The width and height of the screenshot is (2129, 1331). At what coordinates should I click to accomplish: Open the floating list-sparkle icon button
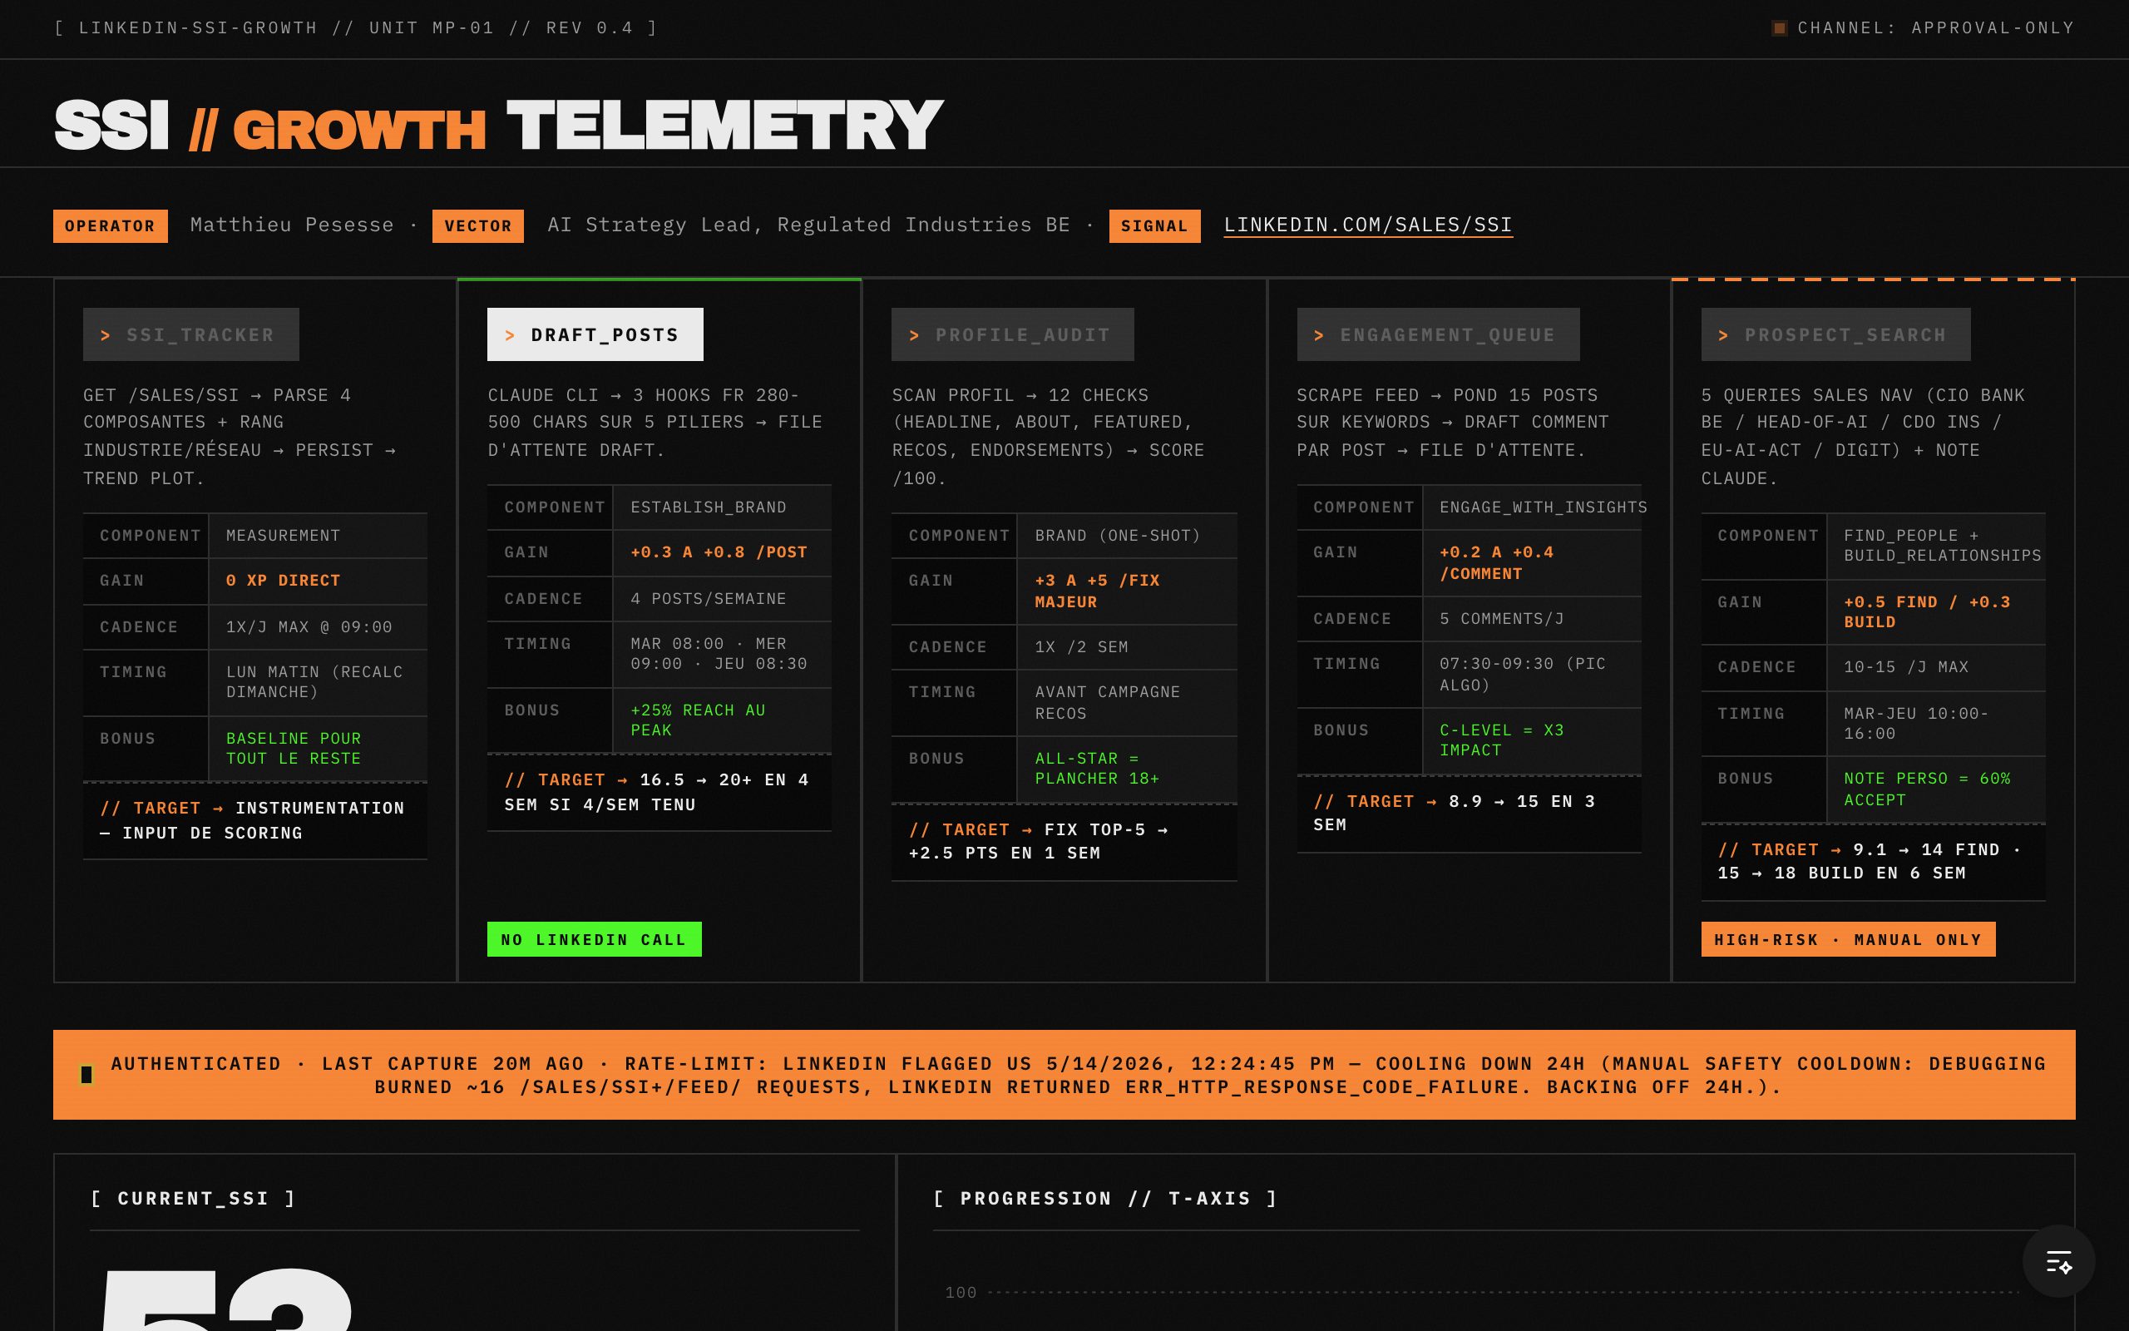pos(2057,1261)
